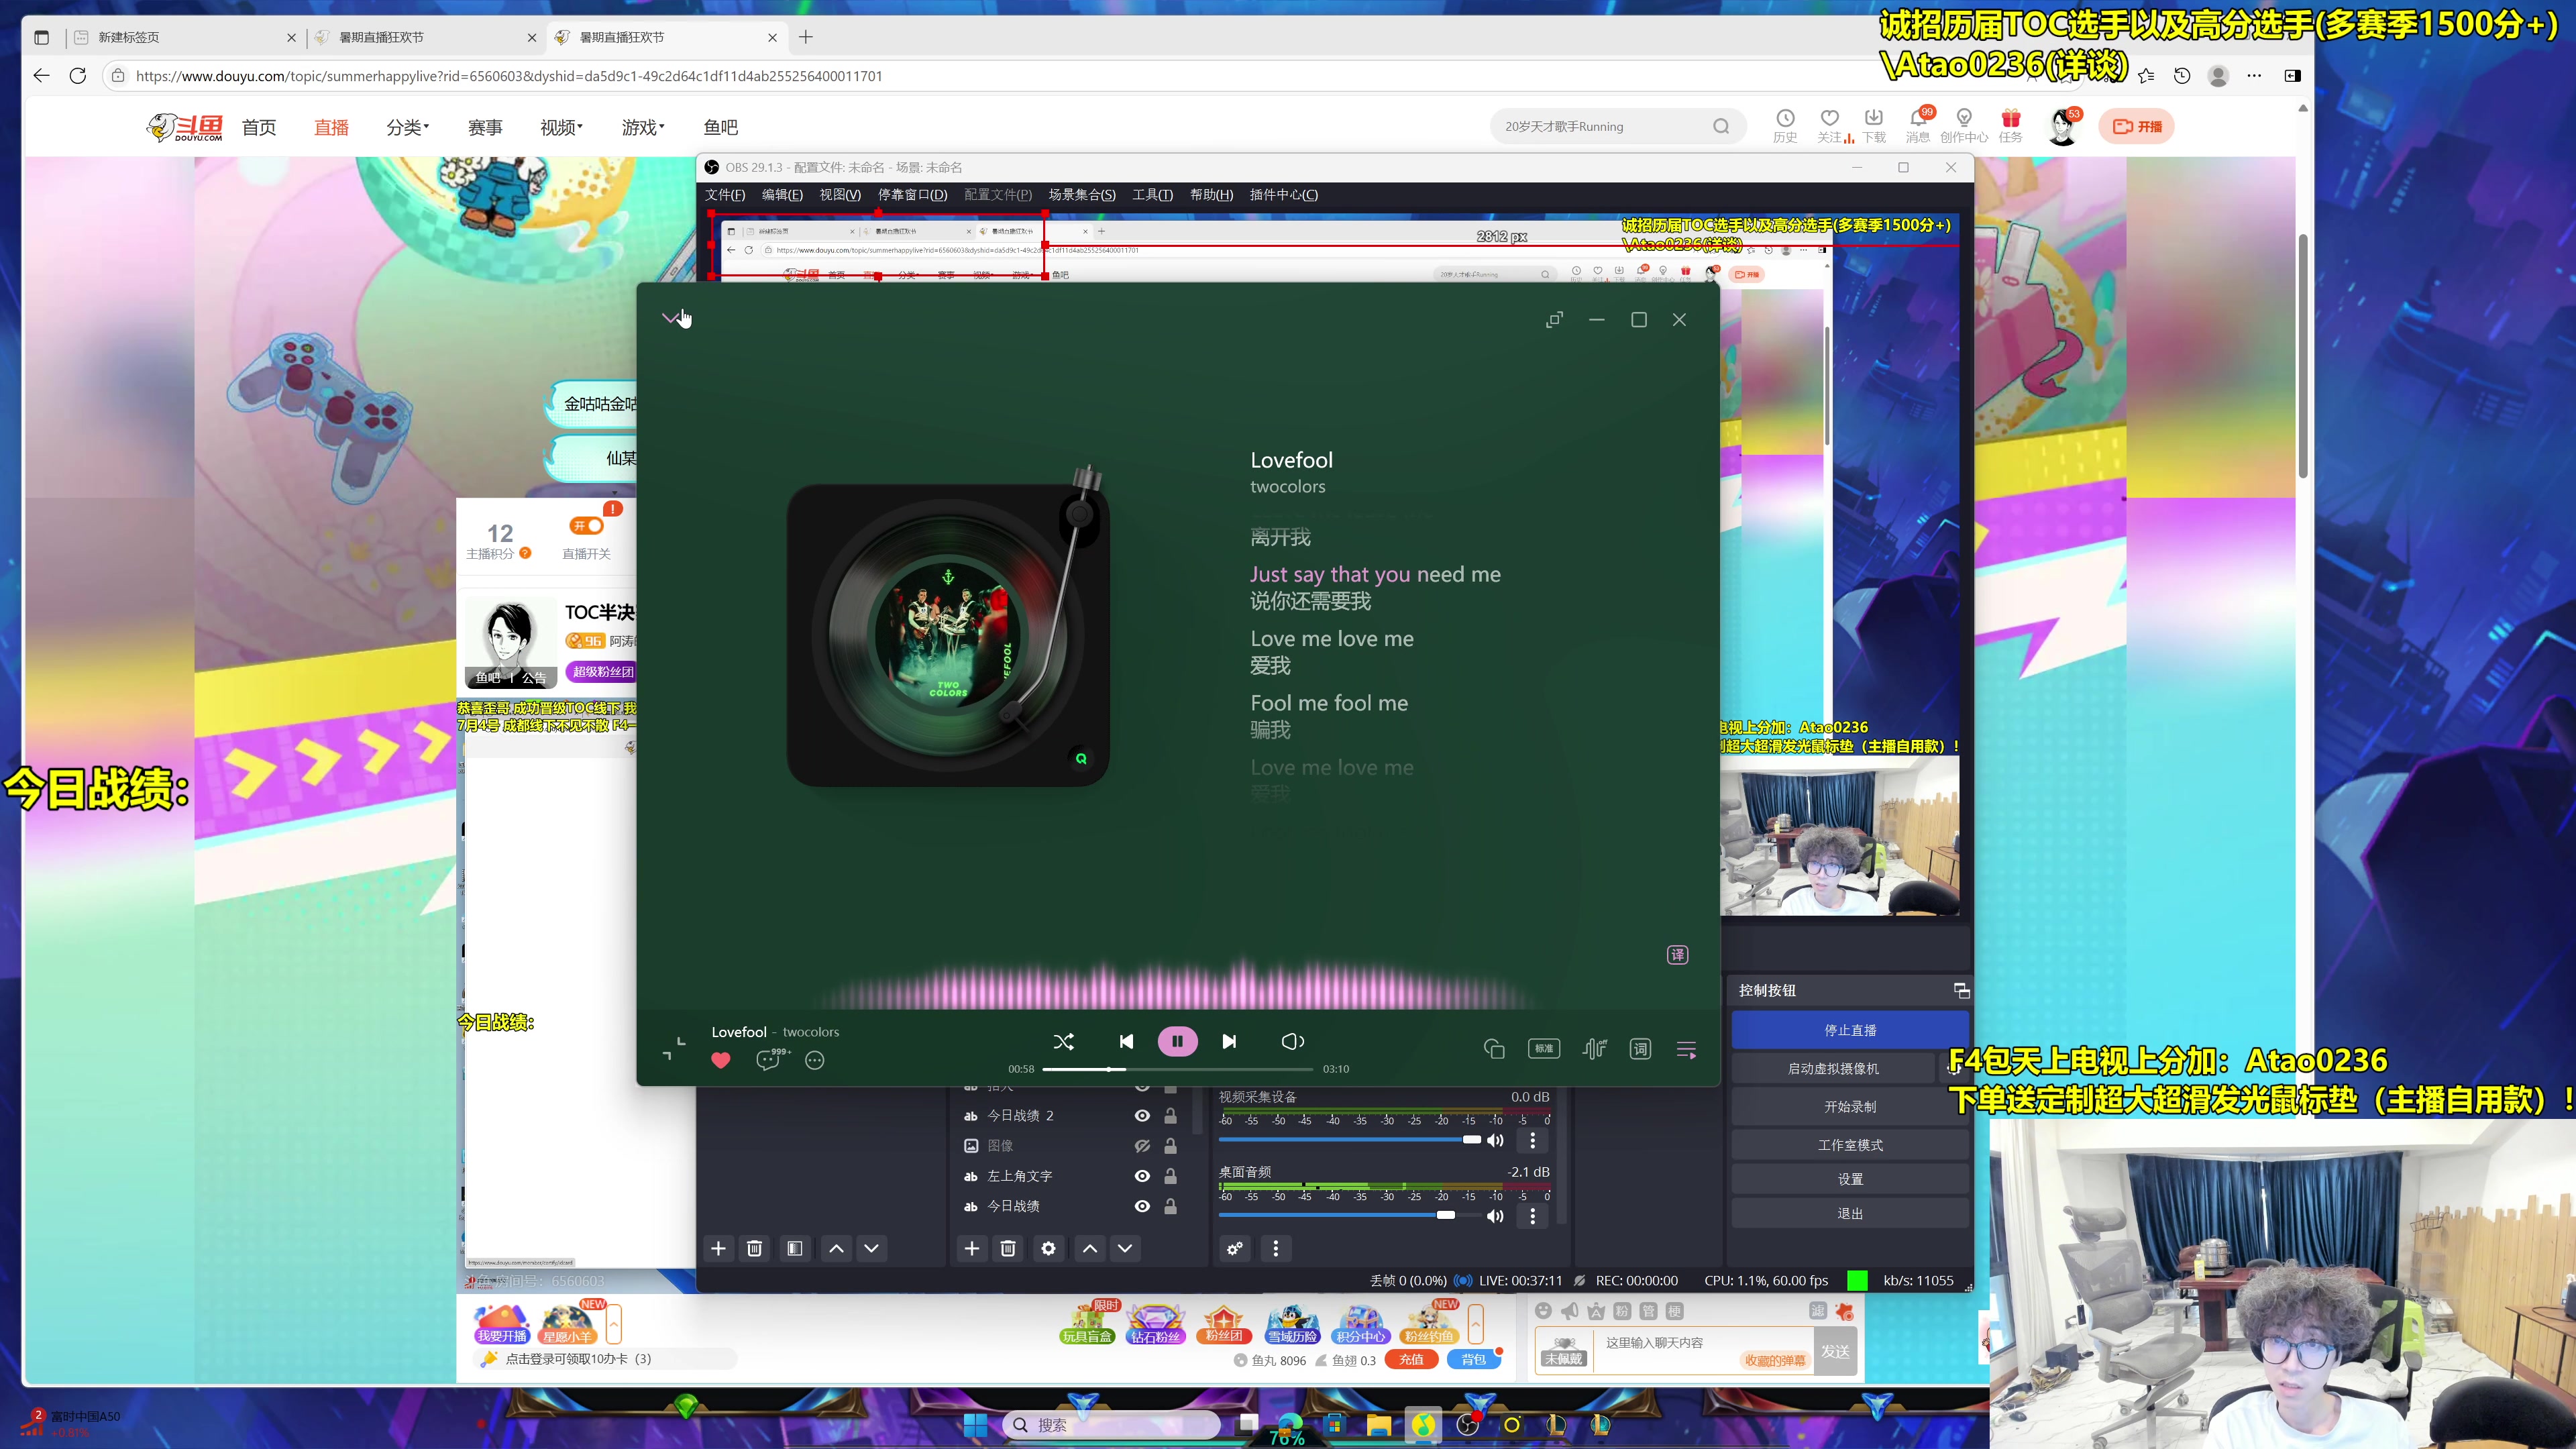Image resolution: width=2576 pixels, height=1449 pixels.
Task: Click 开始录制 in OBS controls
Action: pos(1850,1106)
